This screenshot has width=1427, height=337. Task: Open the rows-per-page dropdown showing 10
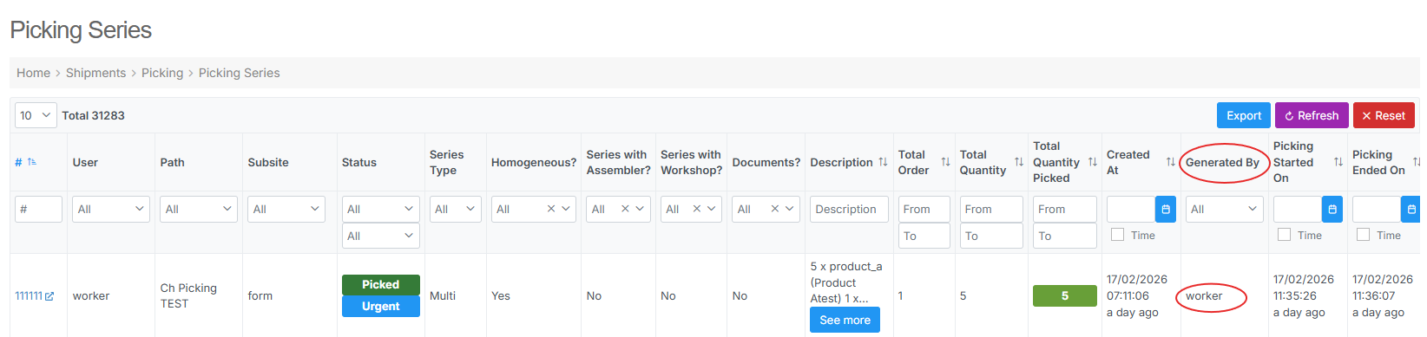[x=36, y=115]
